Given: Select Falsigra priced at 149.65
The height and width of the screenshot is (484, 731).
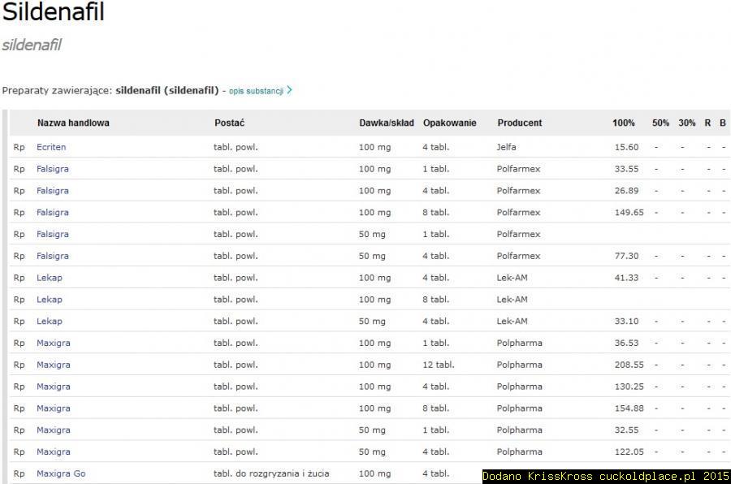Looking at the screenshot, I should pyautogui.click(x=53, y=213).
